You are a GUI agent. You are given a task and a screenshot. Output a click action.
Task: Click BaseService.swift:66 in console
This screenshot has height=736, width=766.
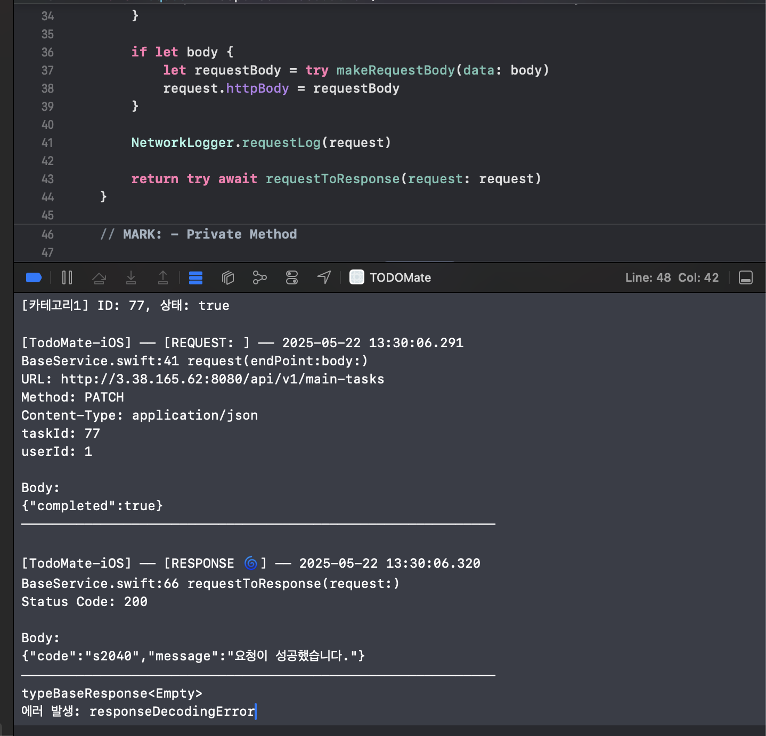(100, 584)
